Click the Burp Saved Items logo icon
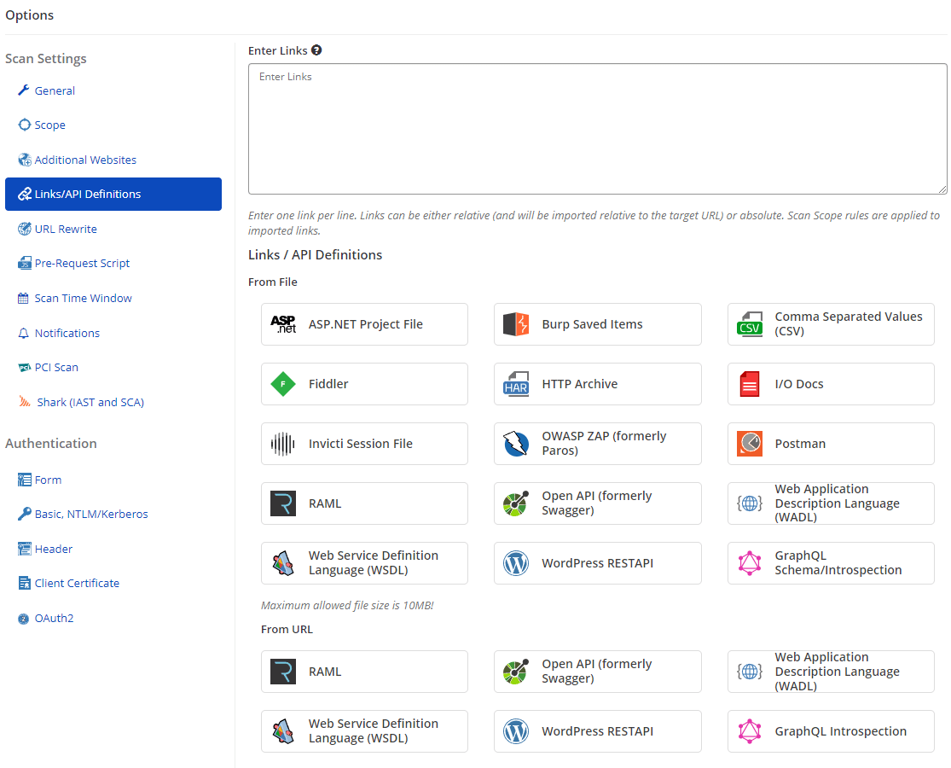The height and width of the screenshot is (768, 951). coord(516,324)
